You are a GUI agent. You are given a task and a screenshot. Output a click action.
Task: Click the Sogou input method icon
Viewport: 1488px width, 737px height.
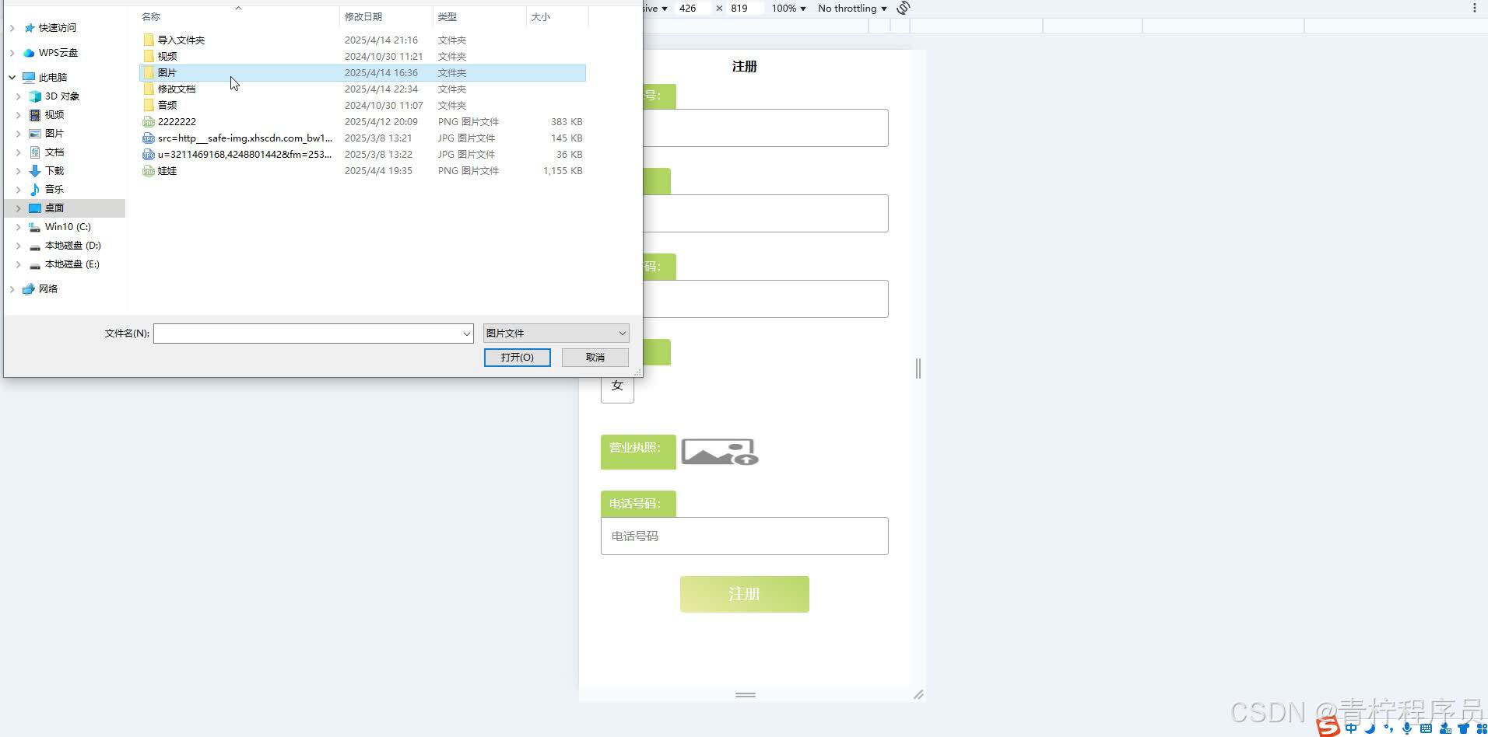pyautogui.click(x=1328, y=727)
